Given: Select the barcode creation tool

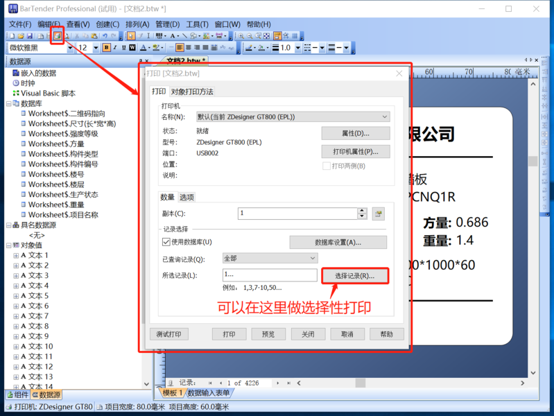Looking at the screenshot, I should pyautogui.click(x=159, y=35).
